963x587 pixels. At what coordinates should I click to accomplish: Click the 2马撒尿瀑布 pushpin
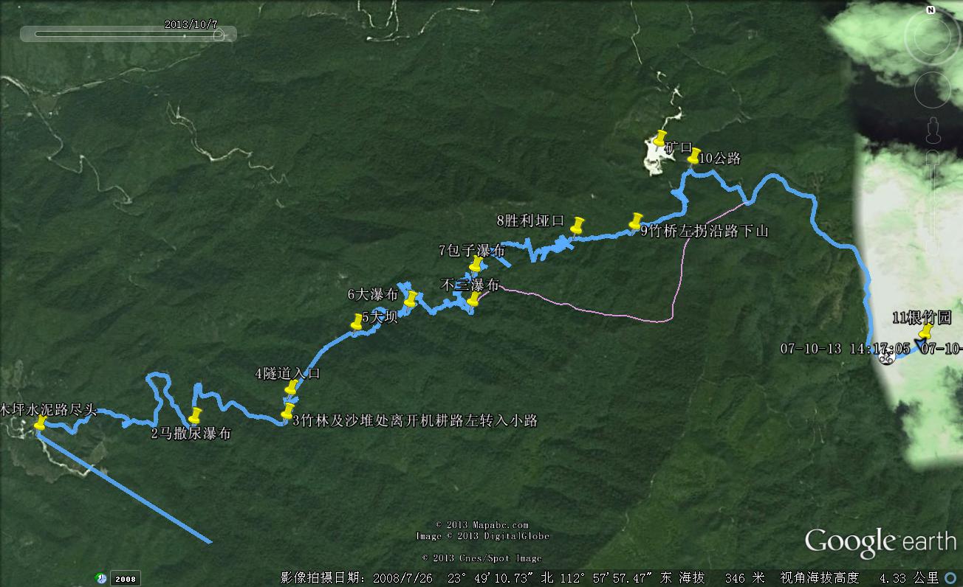195,415
